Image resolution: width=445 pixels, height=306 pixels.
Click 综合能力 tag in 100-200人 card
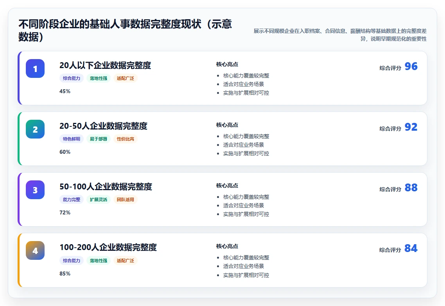(72, 261)
